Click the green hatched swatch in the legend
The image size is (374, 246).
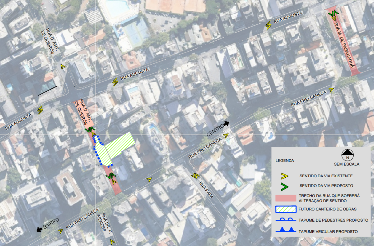pyautogui.click(x=286, y=209)
